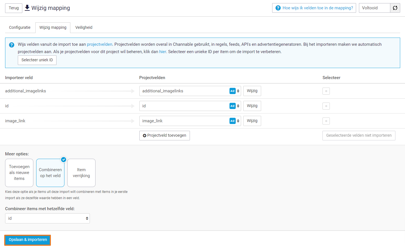Image resolution: width=405 pixels, height=248 pixels.
Task: Click Wijzig button for id row
Action: click(x=252, y=106)
